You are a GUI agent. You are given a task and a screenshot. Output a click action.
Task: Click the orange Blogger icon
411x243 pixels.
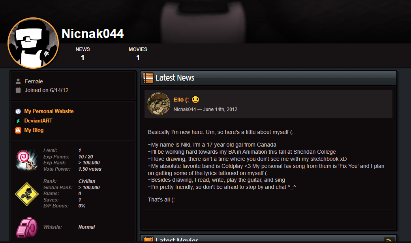(18, 130)
